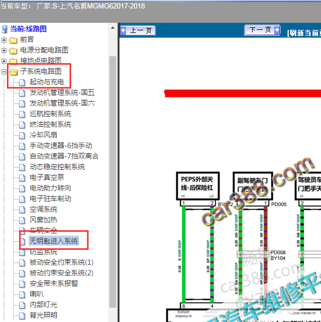Open the 背光照明 page icon
Image resolution: width=321 pixels, height=322 pixels.
(x=22, y=316)
